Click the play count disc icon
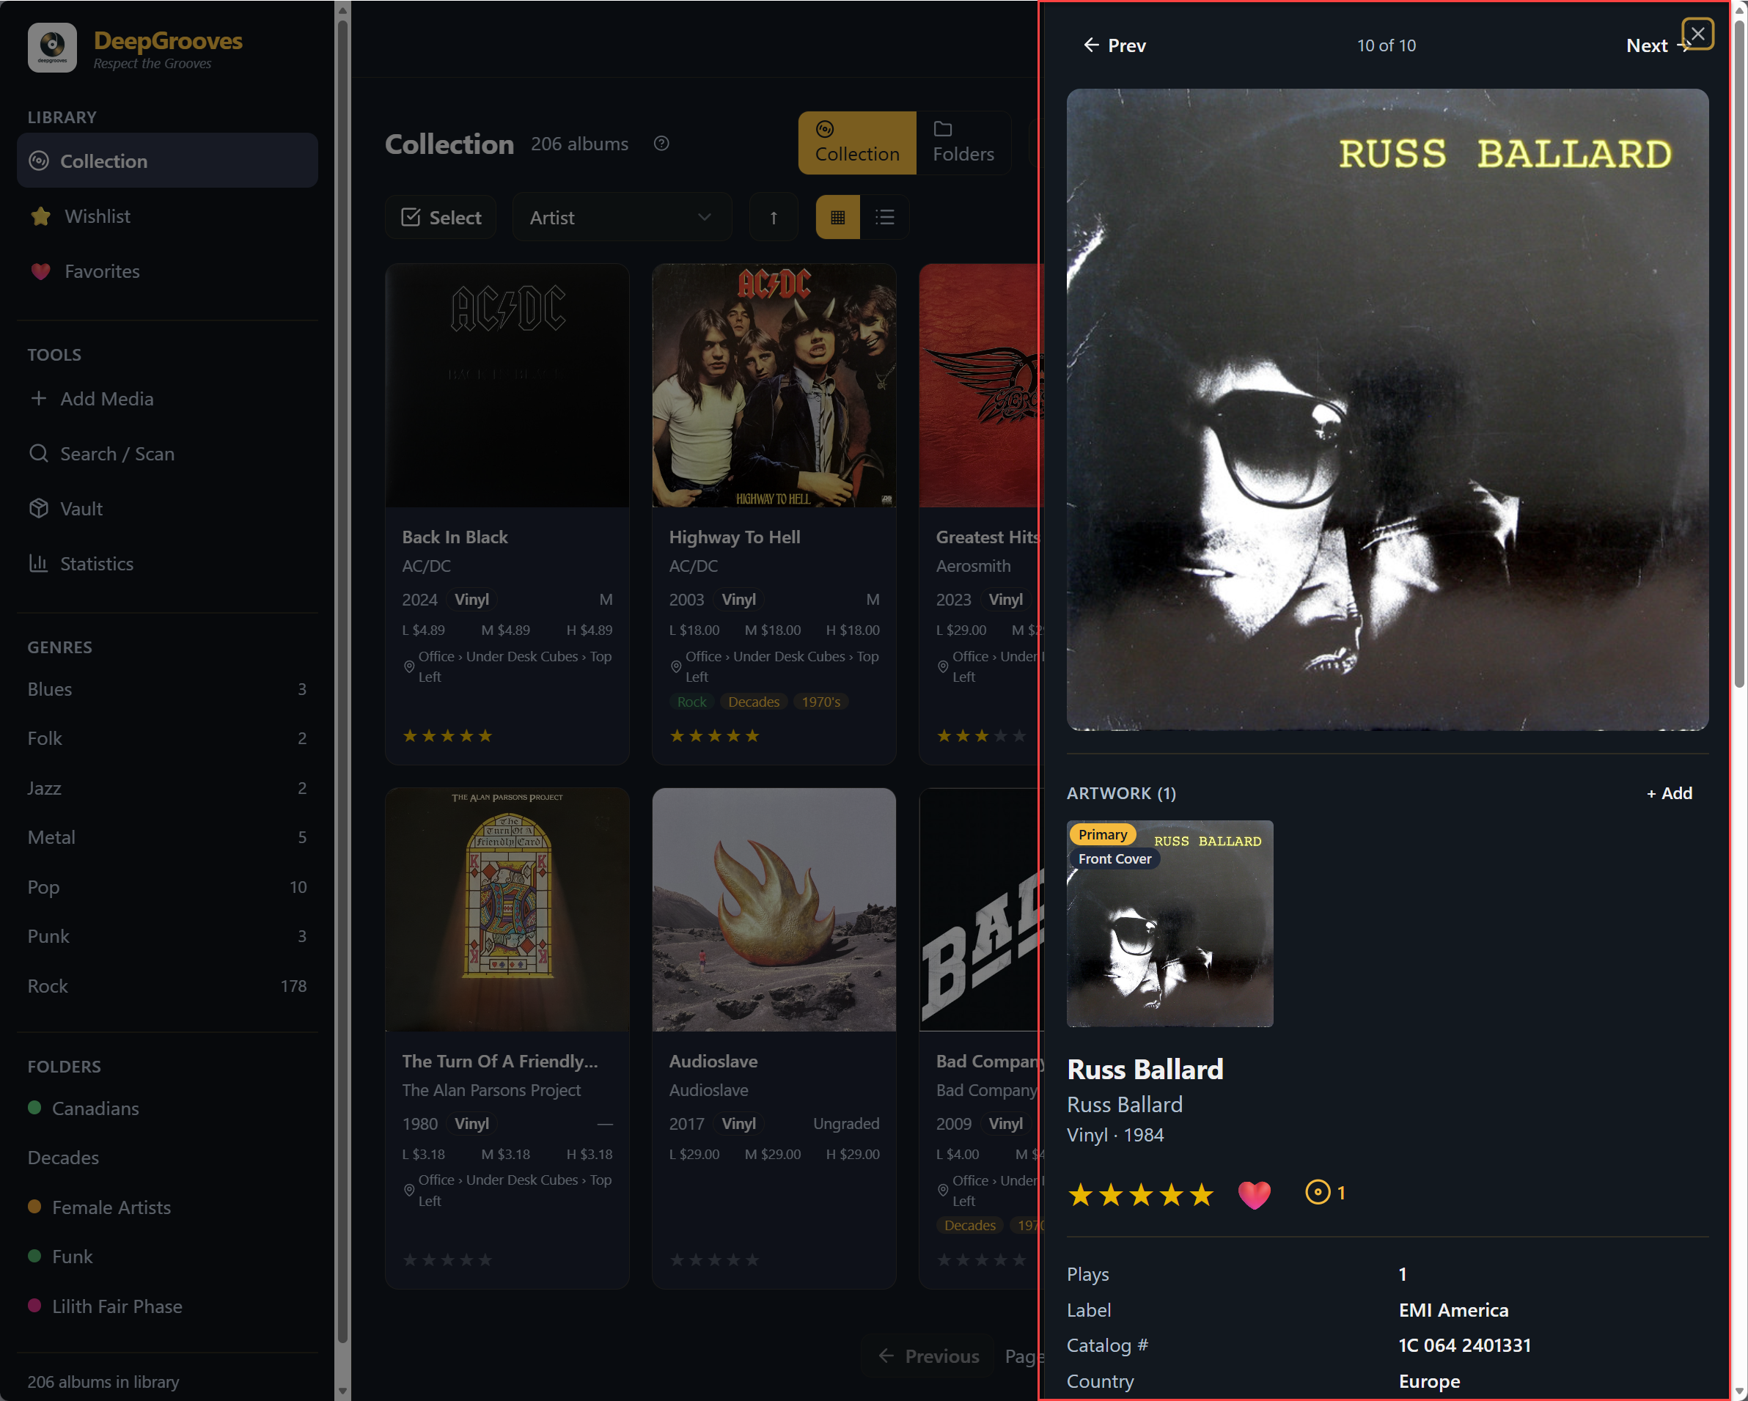Image resolution: width=1748 pixels, height=1401 pixels. coord(1318,1192)
